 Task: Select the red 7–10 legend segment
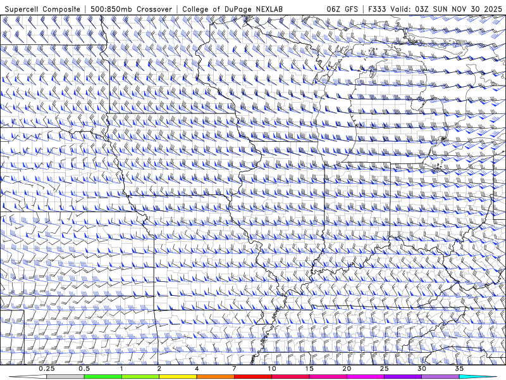pyautogui.click(x=252, y=377)
